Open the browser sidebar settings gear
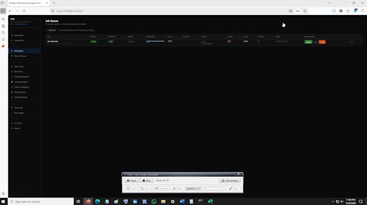The image size is (367, 205). click(3, 194)
